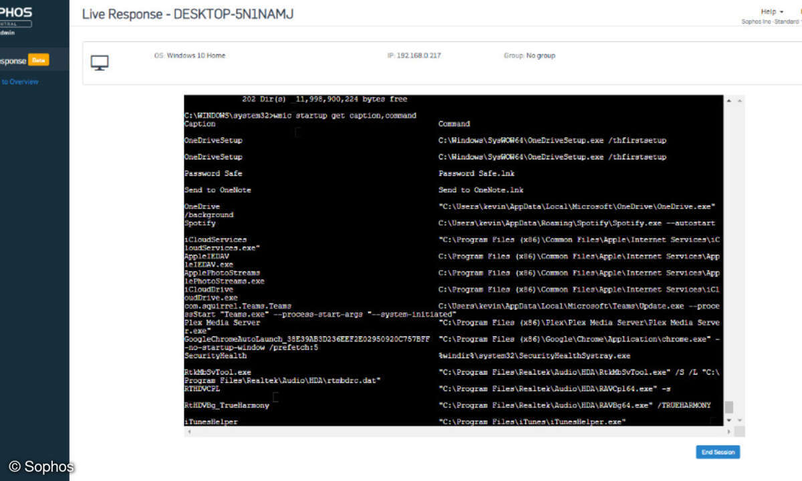Click the "Send to OneNote" caption entry
Image resolution: width=802 pixels, height=481 pixels.
[x=218, y=190]
